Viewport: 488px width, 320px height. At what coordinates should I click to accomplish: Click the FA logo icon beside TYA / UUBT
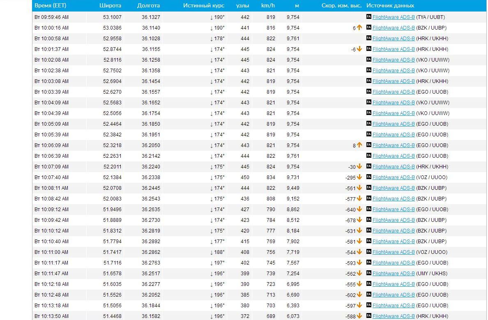(368, 17)
